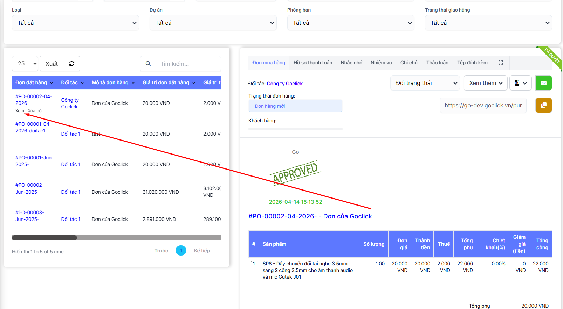563x309 pixels.
Task: Click the fullscreen expand icon
Action: [501, 63]
